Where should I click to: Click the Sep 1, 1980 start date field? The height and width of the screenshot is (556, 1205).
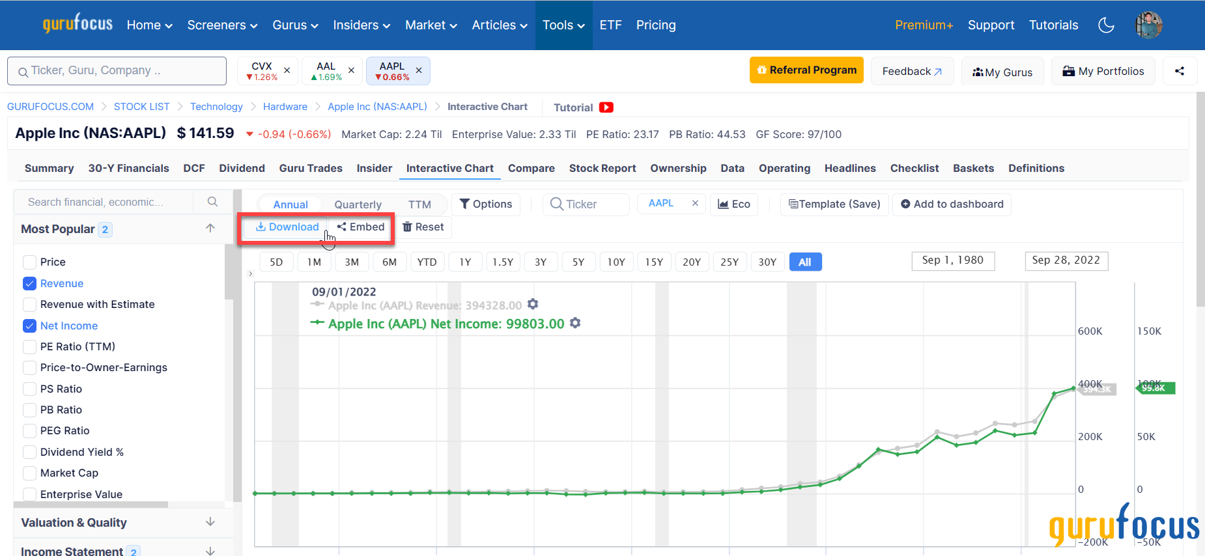tap(952, 260)
